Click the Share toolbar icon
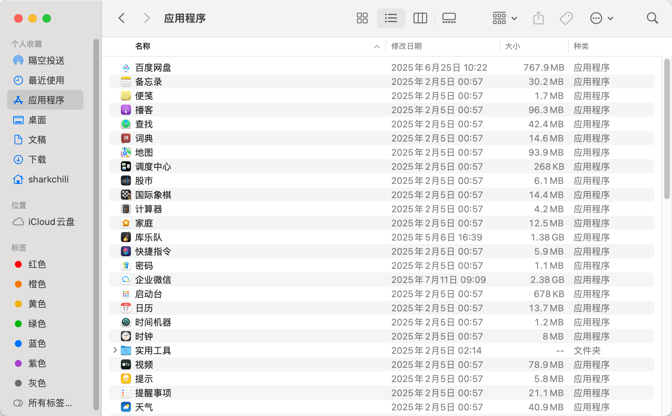 click(x=538, y=18)
